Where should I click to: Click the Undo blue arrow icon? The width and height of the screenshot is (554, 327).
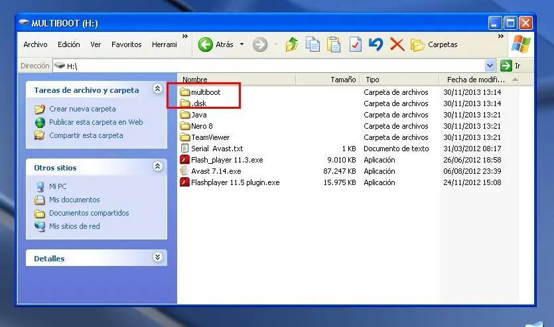point(376,44)
